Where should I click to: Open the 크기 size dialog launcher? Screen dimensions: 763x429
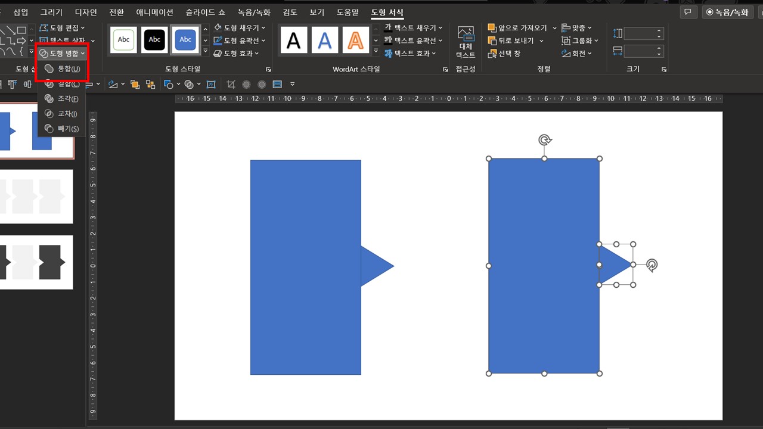(x=664, y=70)
